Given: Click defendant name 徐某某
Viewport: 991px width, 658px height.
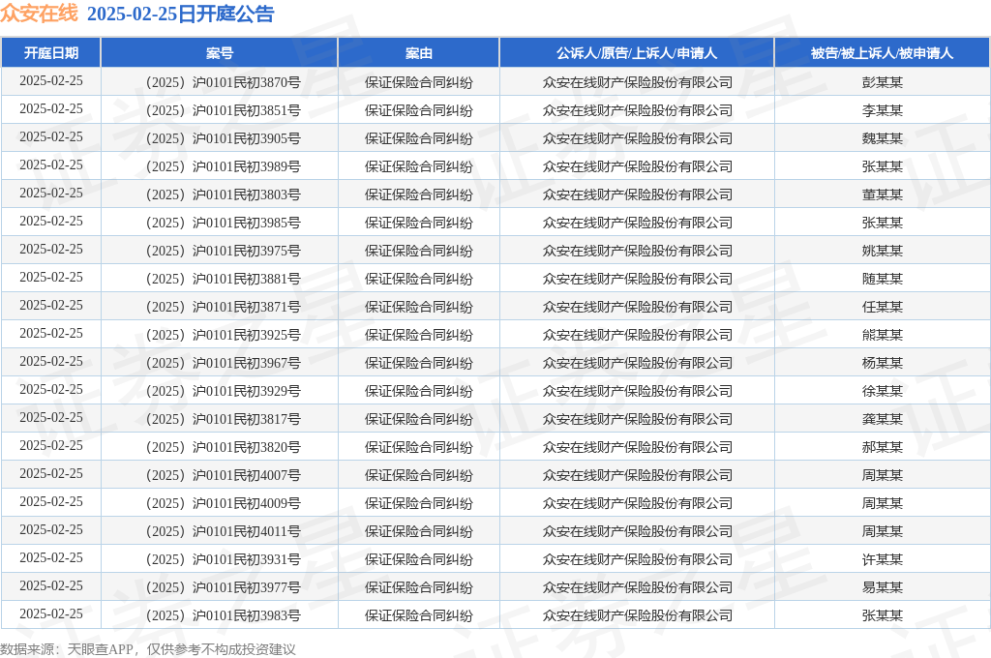Looking at the screenshot, I should [x=883, y=391].
